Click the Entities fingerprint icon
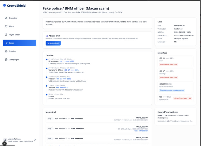The image size is (201, 146). (x=6, y=51)
